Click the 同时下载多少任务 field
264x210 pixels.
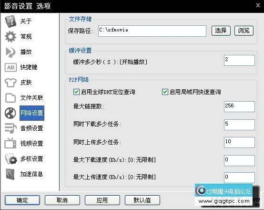click(x=239, y=125)
